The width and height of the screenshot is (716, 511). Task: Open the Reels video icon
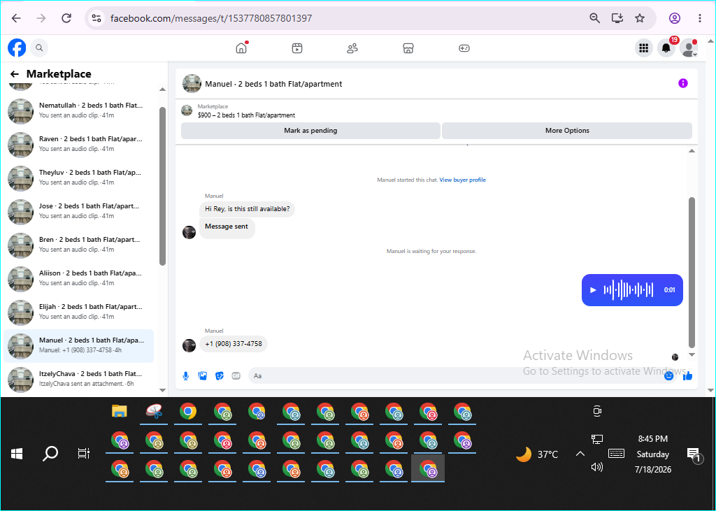coord(296,48)
